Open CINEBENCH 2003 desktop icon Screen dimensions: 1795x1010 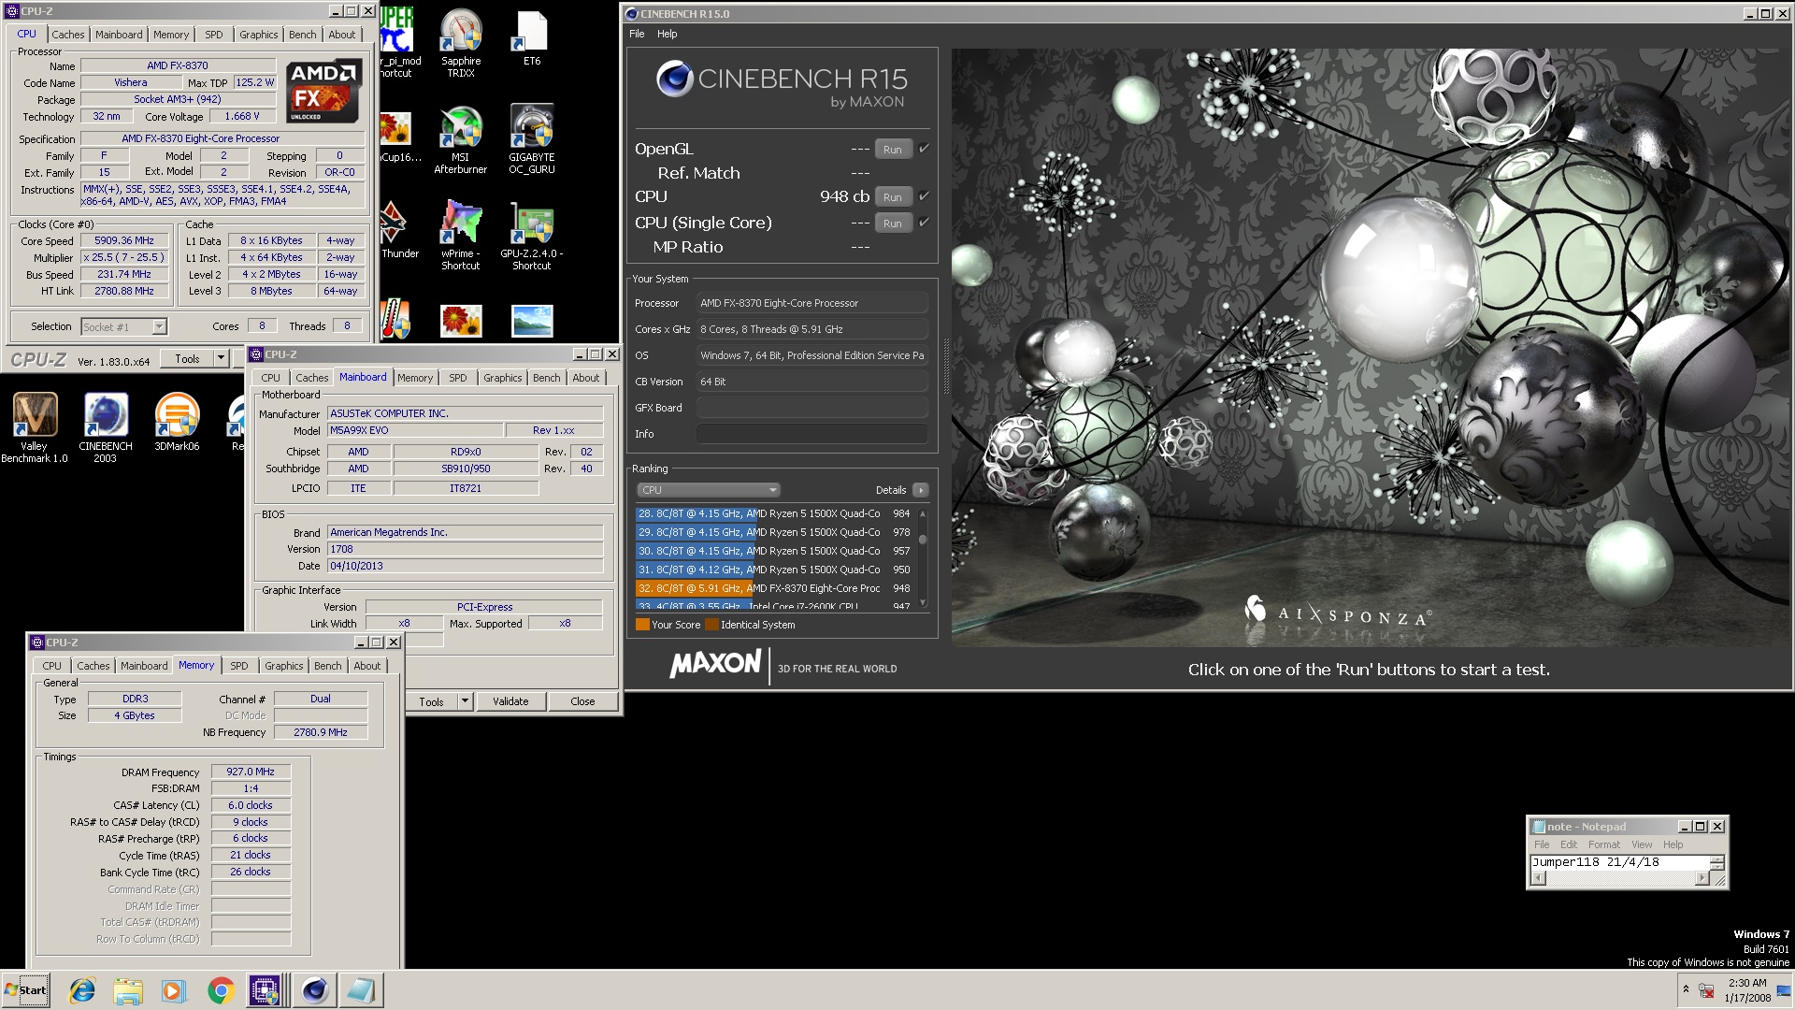[106, 427]
